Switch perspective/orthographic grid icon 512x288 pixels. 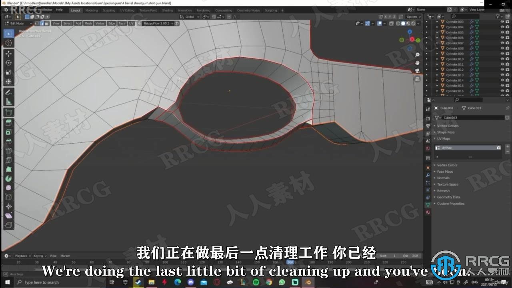coord(417,79)
